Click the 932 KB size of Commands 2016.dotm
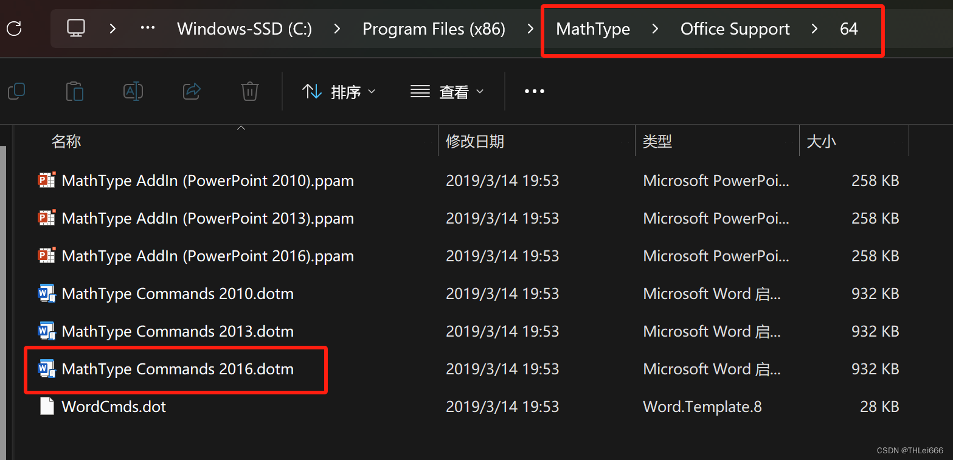The width and height of the screenshot is (953, 460). (875, 369)
